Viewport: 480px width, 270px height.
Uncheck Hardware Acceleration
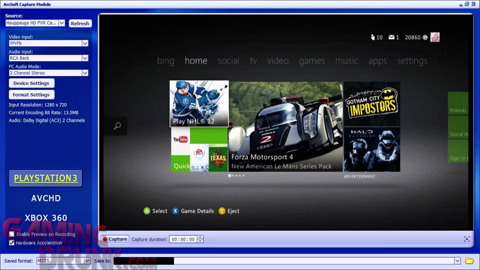point(12,243)
